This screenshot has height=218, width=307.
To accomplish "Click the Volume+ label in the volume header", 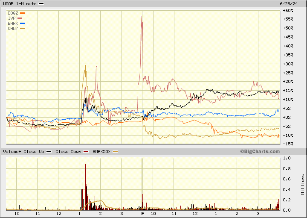I will [x=12, y=152].
